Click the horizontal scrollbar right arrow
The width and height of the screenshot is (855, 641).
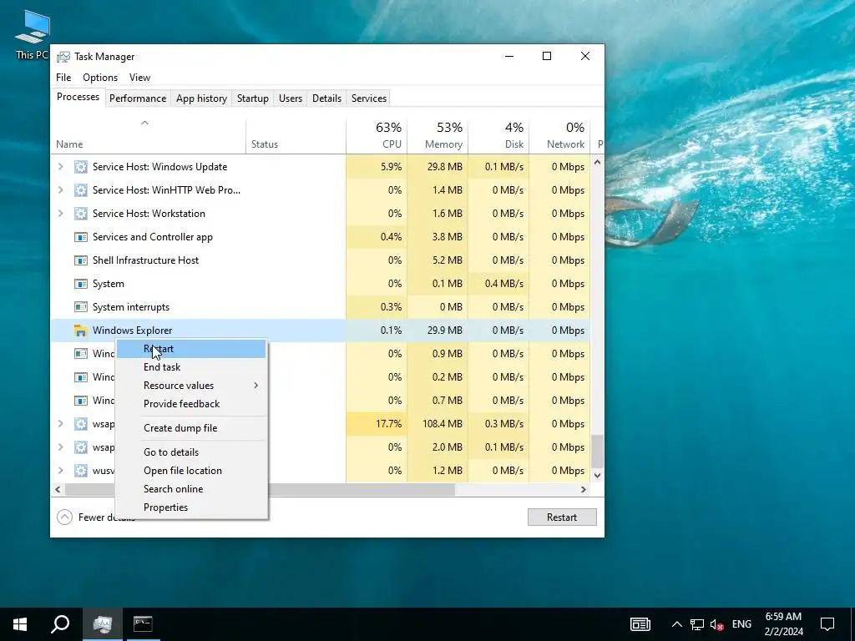(584, 489)
